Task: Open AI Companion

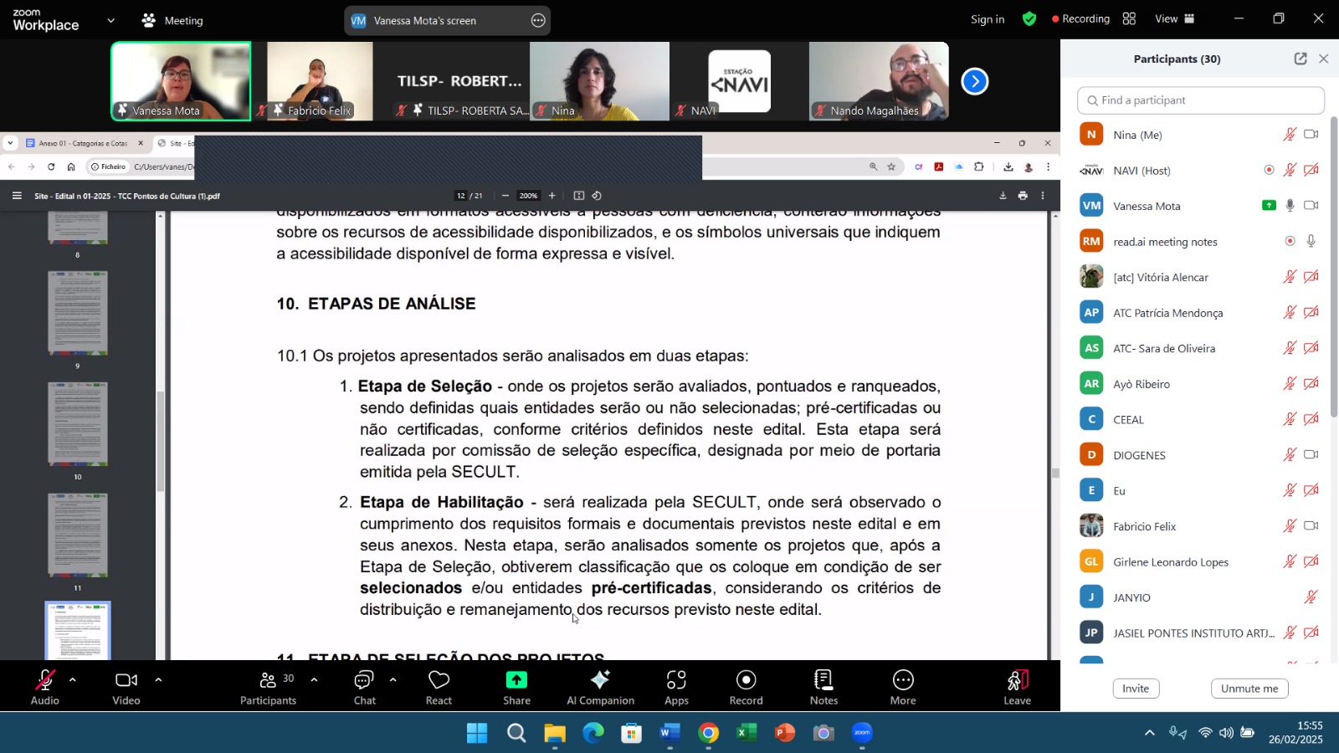Action: 600,687
